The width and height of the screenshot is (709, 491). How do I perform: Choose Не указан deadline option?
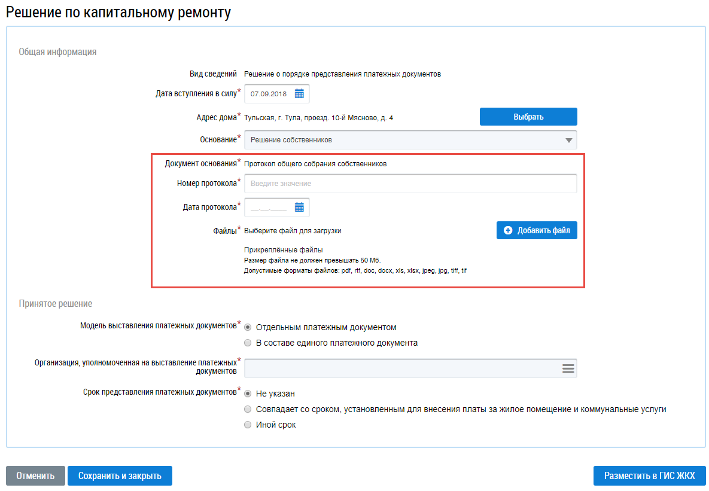coord(248,394)
